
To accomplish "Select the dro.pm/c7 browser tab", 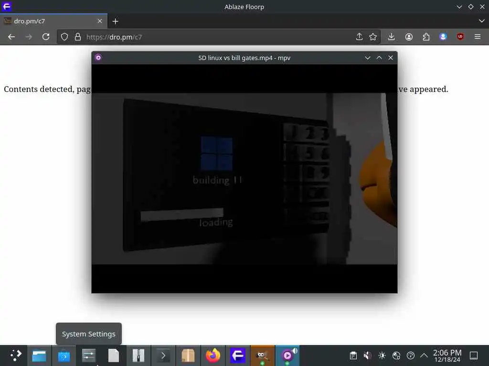I will tap(53, 21).
